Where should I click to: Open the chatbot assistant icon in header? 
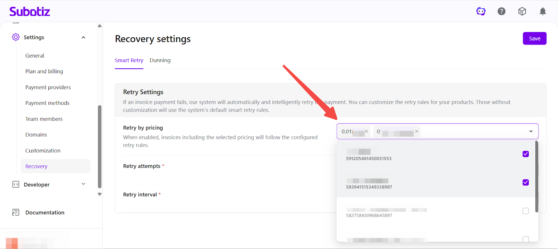coord(481,12)
